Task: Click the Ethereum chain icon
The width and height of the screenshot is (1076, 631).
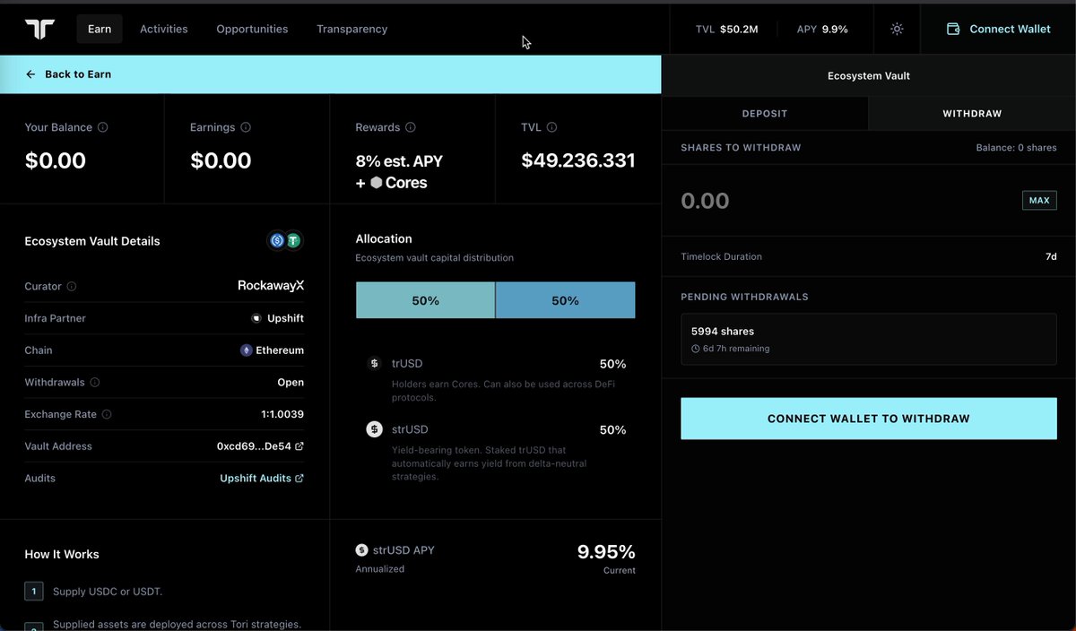Action: coord(246,350)
